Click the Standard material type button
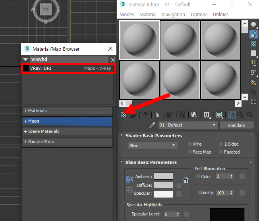Screen dimensions: 259x221 237,125
